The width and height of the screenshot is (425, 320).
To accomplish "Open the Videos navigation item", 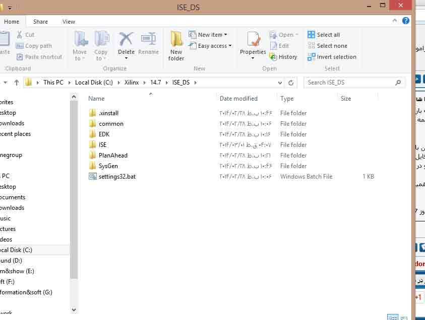I will 6,239.
